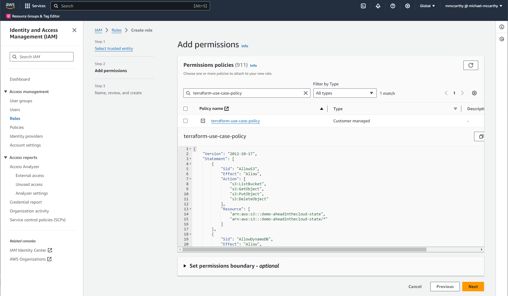
Task: Click the Previous button
Action: (445, 287)
